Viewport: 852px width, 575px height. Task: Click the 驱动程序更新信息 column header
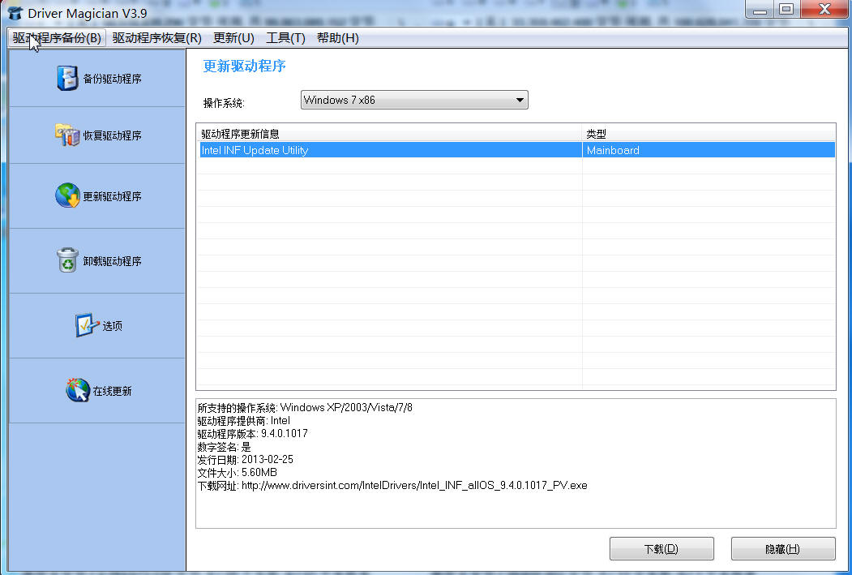pos(389,134)
